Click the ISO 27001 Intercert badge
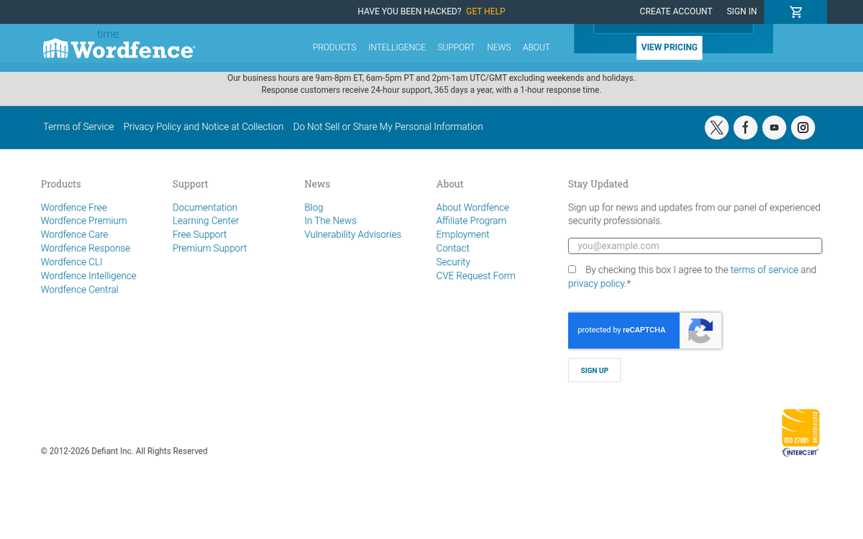 pos(800,432)
